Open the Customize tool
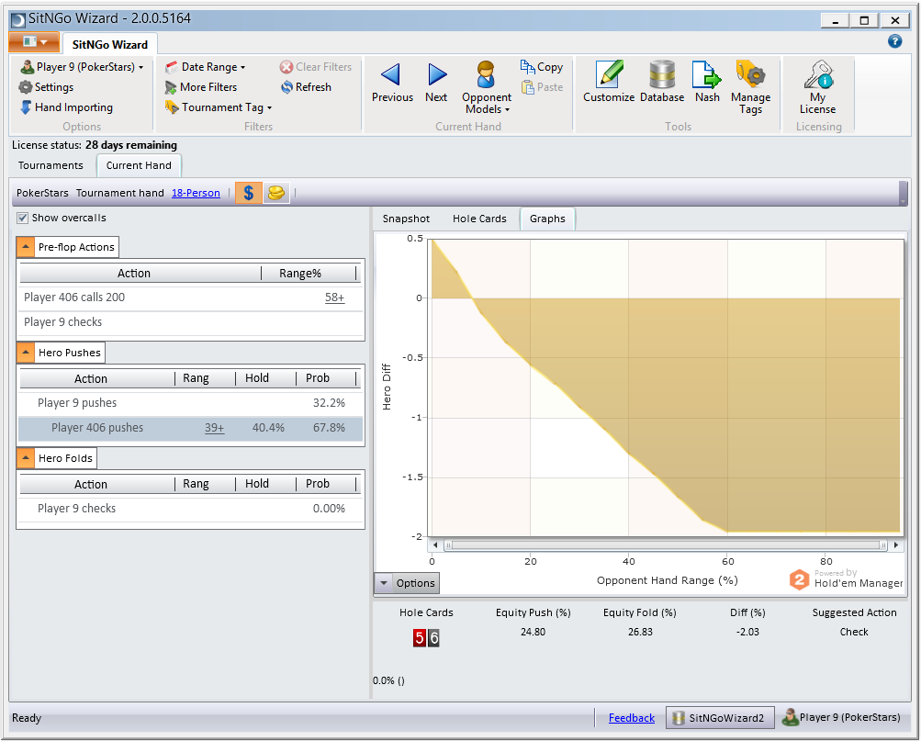The width and height of the screenshot is (921, 741). [608, 75]
